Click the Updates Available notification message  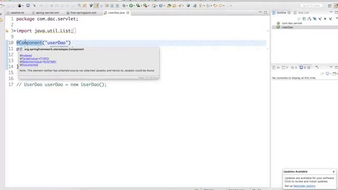(x=309, y=179)
